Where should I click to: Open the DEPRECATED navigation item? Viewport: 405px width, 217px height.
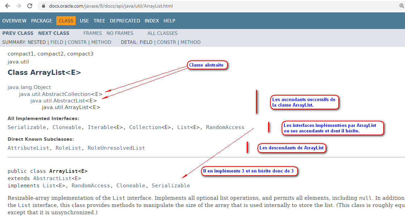[125, 21]
